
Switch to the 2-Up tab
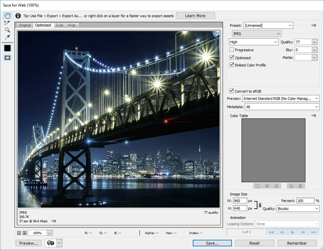coord(59,25)
